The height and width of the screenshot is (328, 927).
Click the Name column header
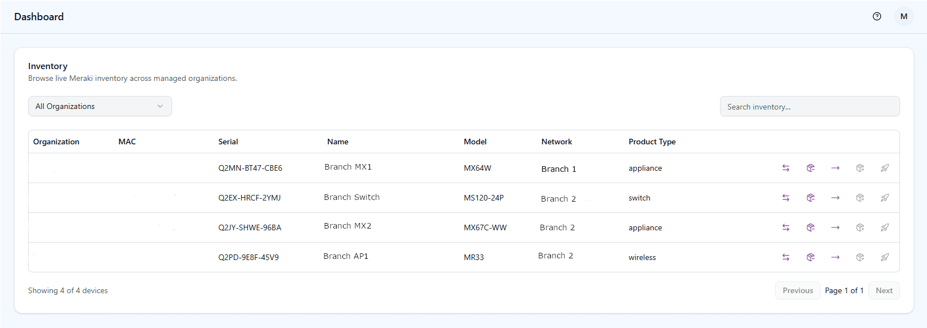click(x=338, y=142)
